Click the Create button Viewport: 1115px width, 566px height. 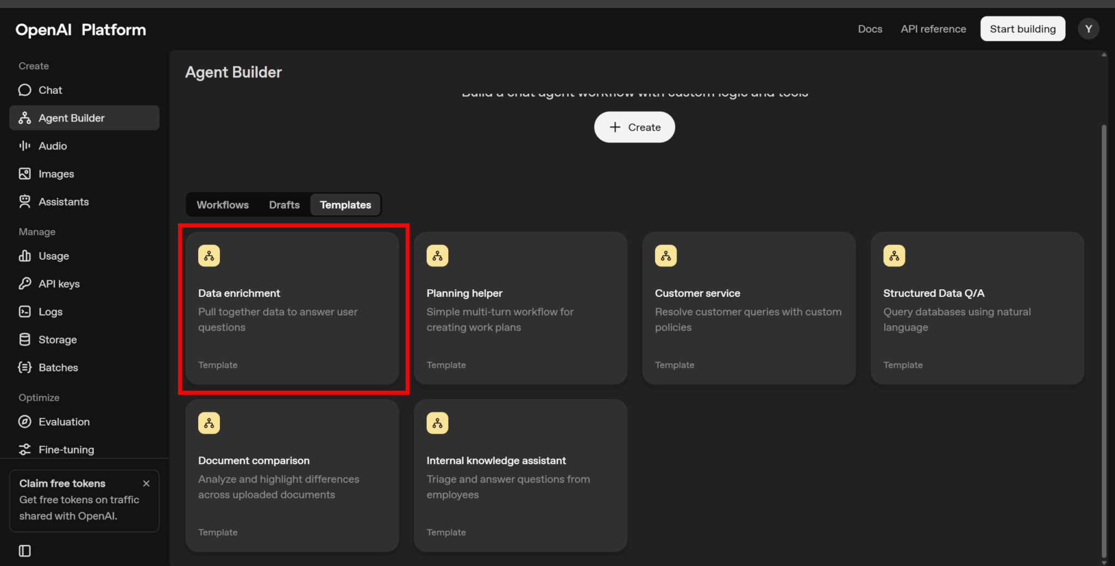(634, 127)
